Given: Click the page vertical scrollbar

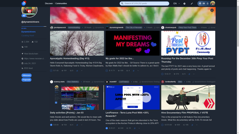Looking at the screenshot, I should pos(238,67).
